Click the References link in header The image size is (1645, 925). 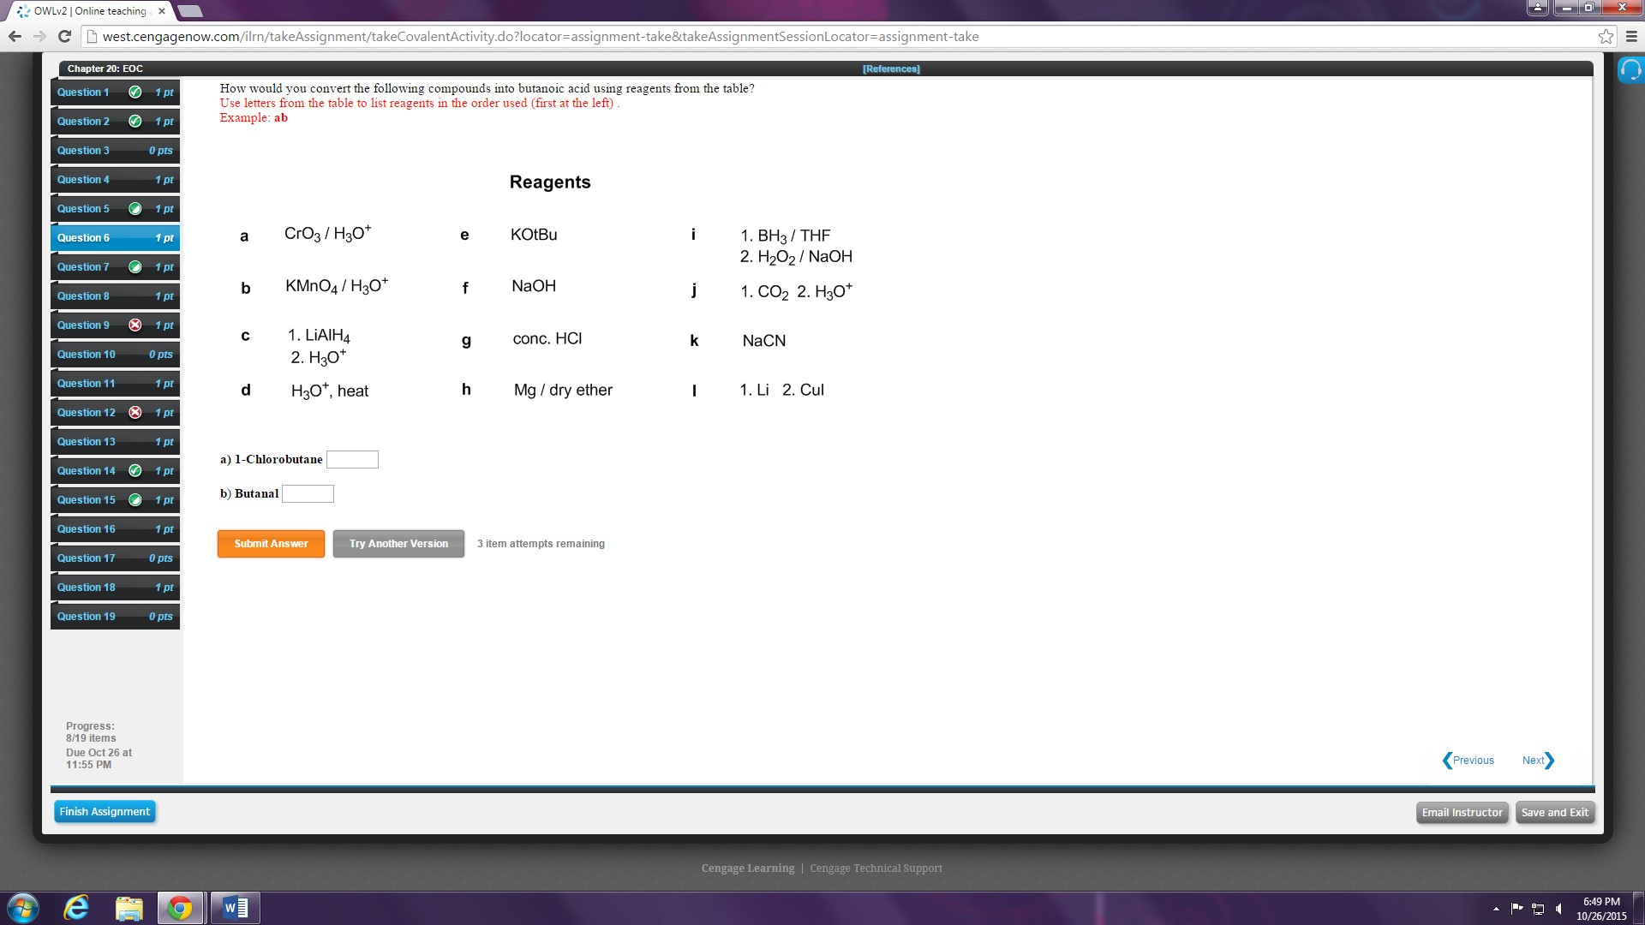coord(891,69)
